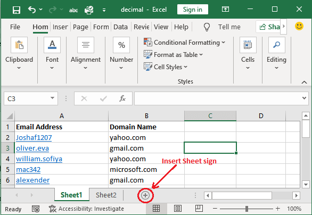Click inside the formula bar field
312x215 pixels.
point(218,98)
